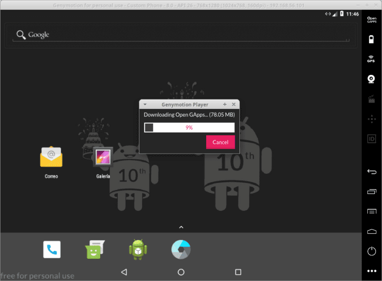
Task: Click the download progress bar at 9%
Action: tap(189, 127)
